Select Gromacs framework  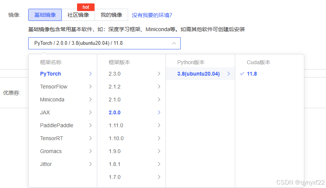[x=63, y=151]
